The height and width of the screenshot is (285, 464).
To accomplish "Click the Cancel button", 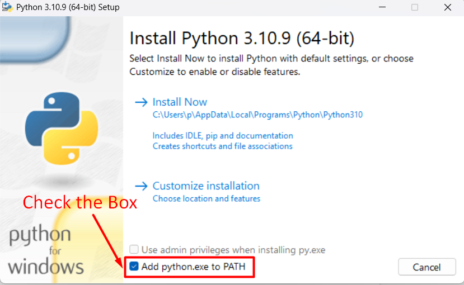I will click(x=426, y=267).
